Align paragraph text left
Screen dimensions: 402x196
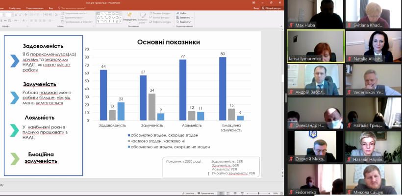point(31,21)
